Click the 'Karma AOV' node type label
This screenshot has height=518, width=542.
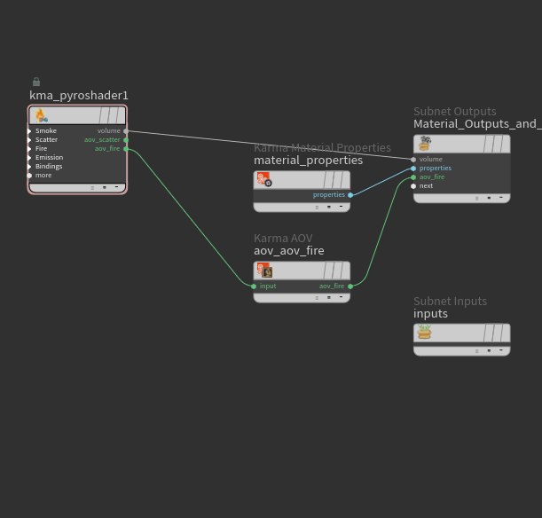pos(283,239)
